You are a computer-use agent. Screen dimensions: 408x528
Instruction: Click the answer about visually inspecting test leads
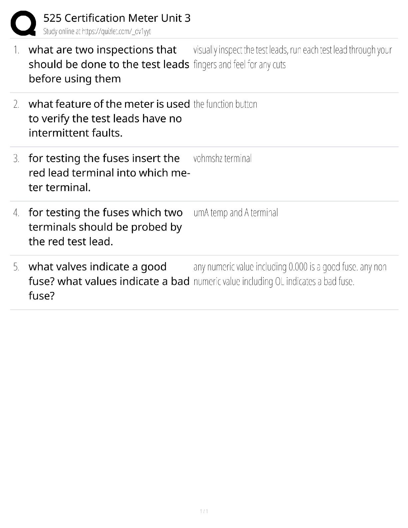[293, 57]
